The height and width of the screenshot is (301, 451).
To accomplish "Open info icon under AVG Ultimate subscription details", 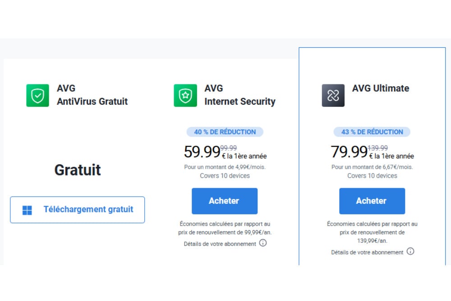I will (x=410, y=252).
